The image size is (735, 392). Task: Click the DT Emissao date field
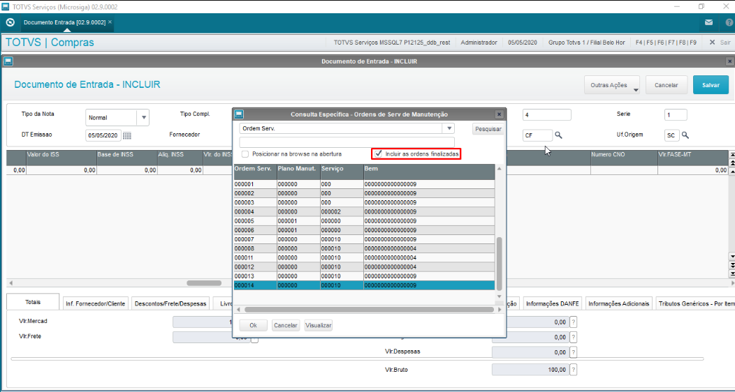pyautogui.click(x=103, y=135)
